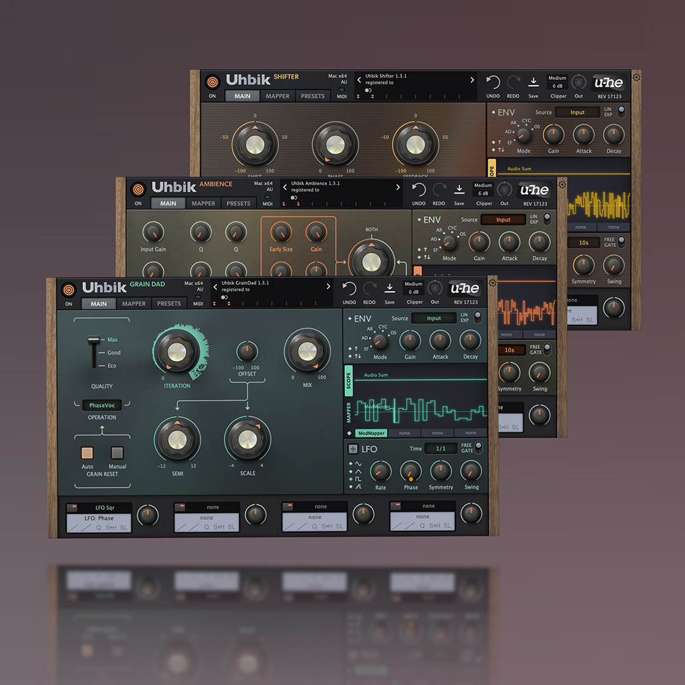Open ENV Source Input dropdown in Grain Dad
The height and width of the screenshot is (685, 685).
[434, 318]
